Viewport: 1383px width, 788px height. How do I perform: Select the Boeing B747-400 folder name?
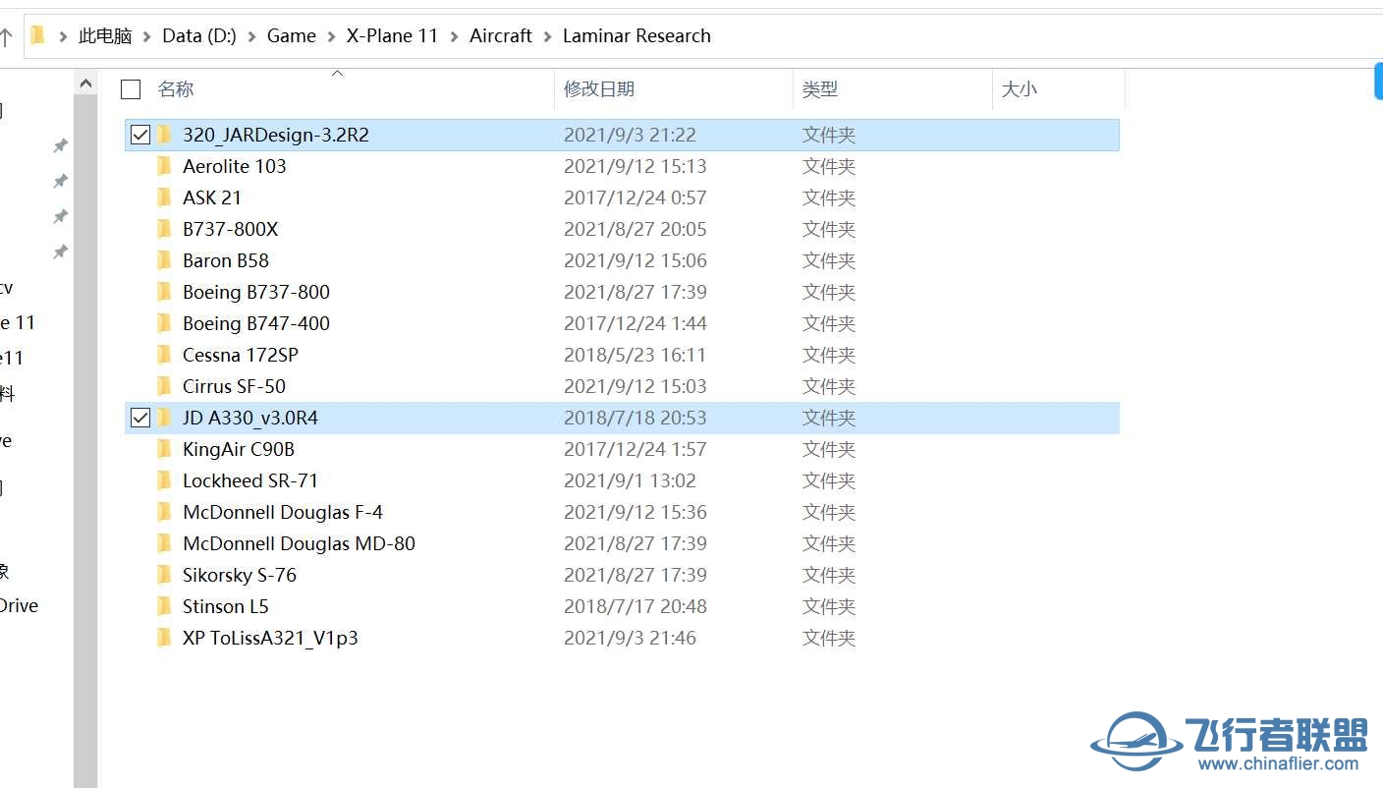point(256,323)
